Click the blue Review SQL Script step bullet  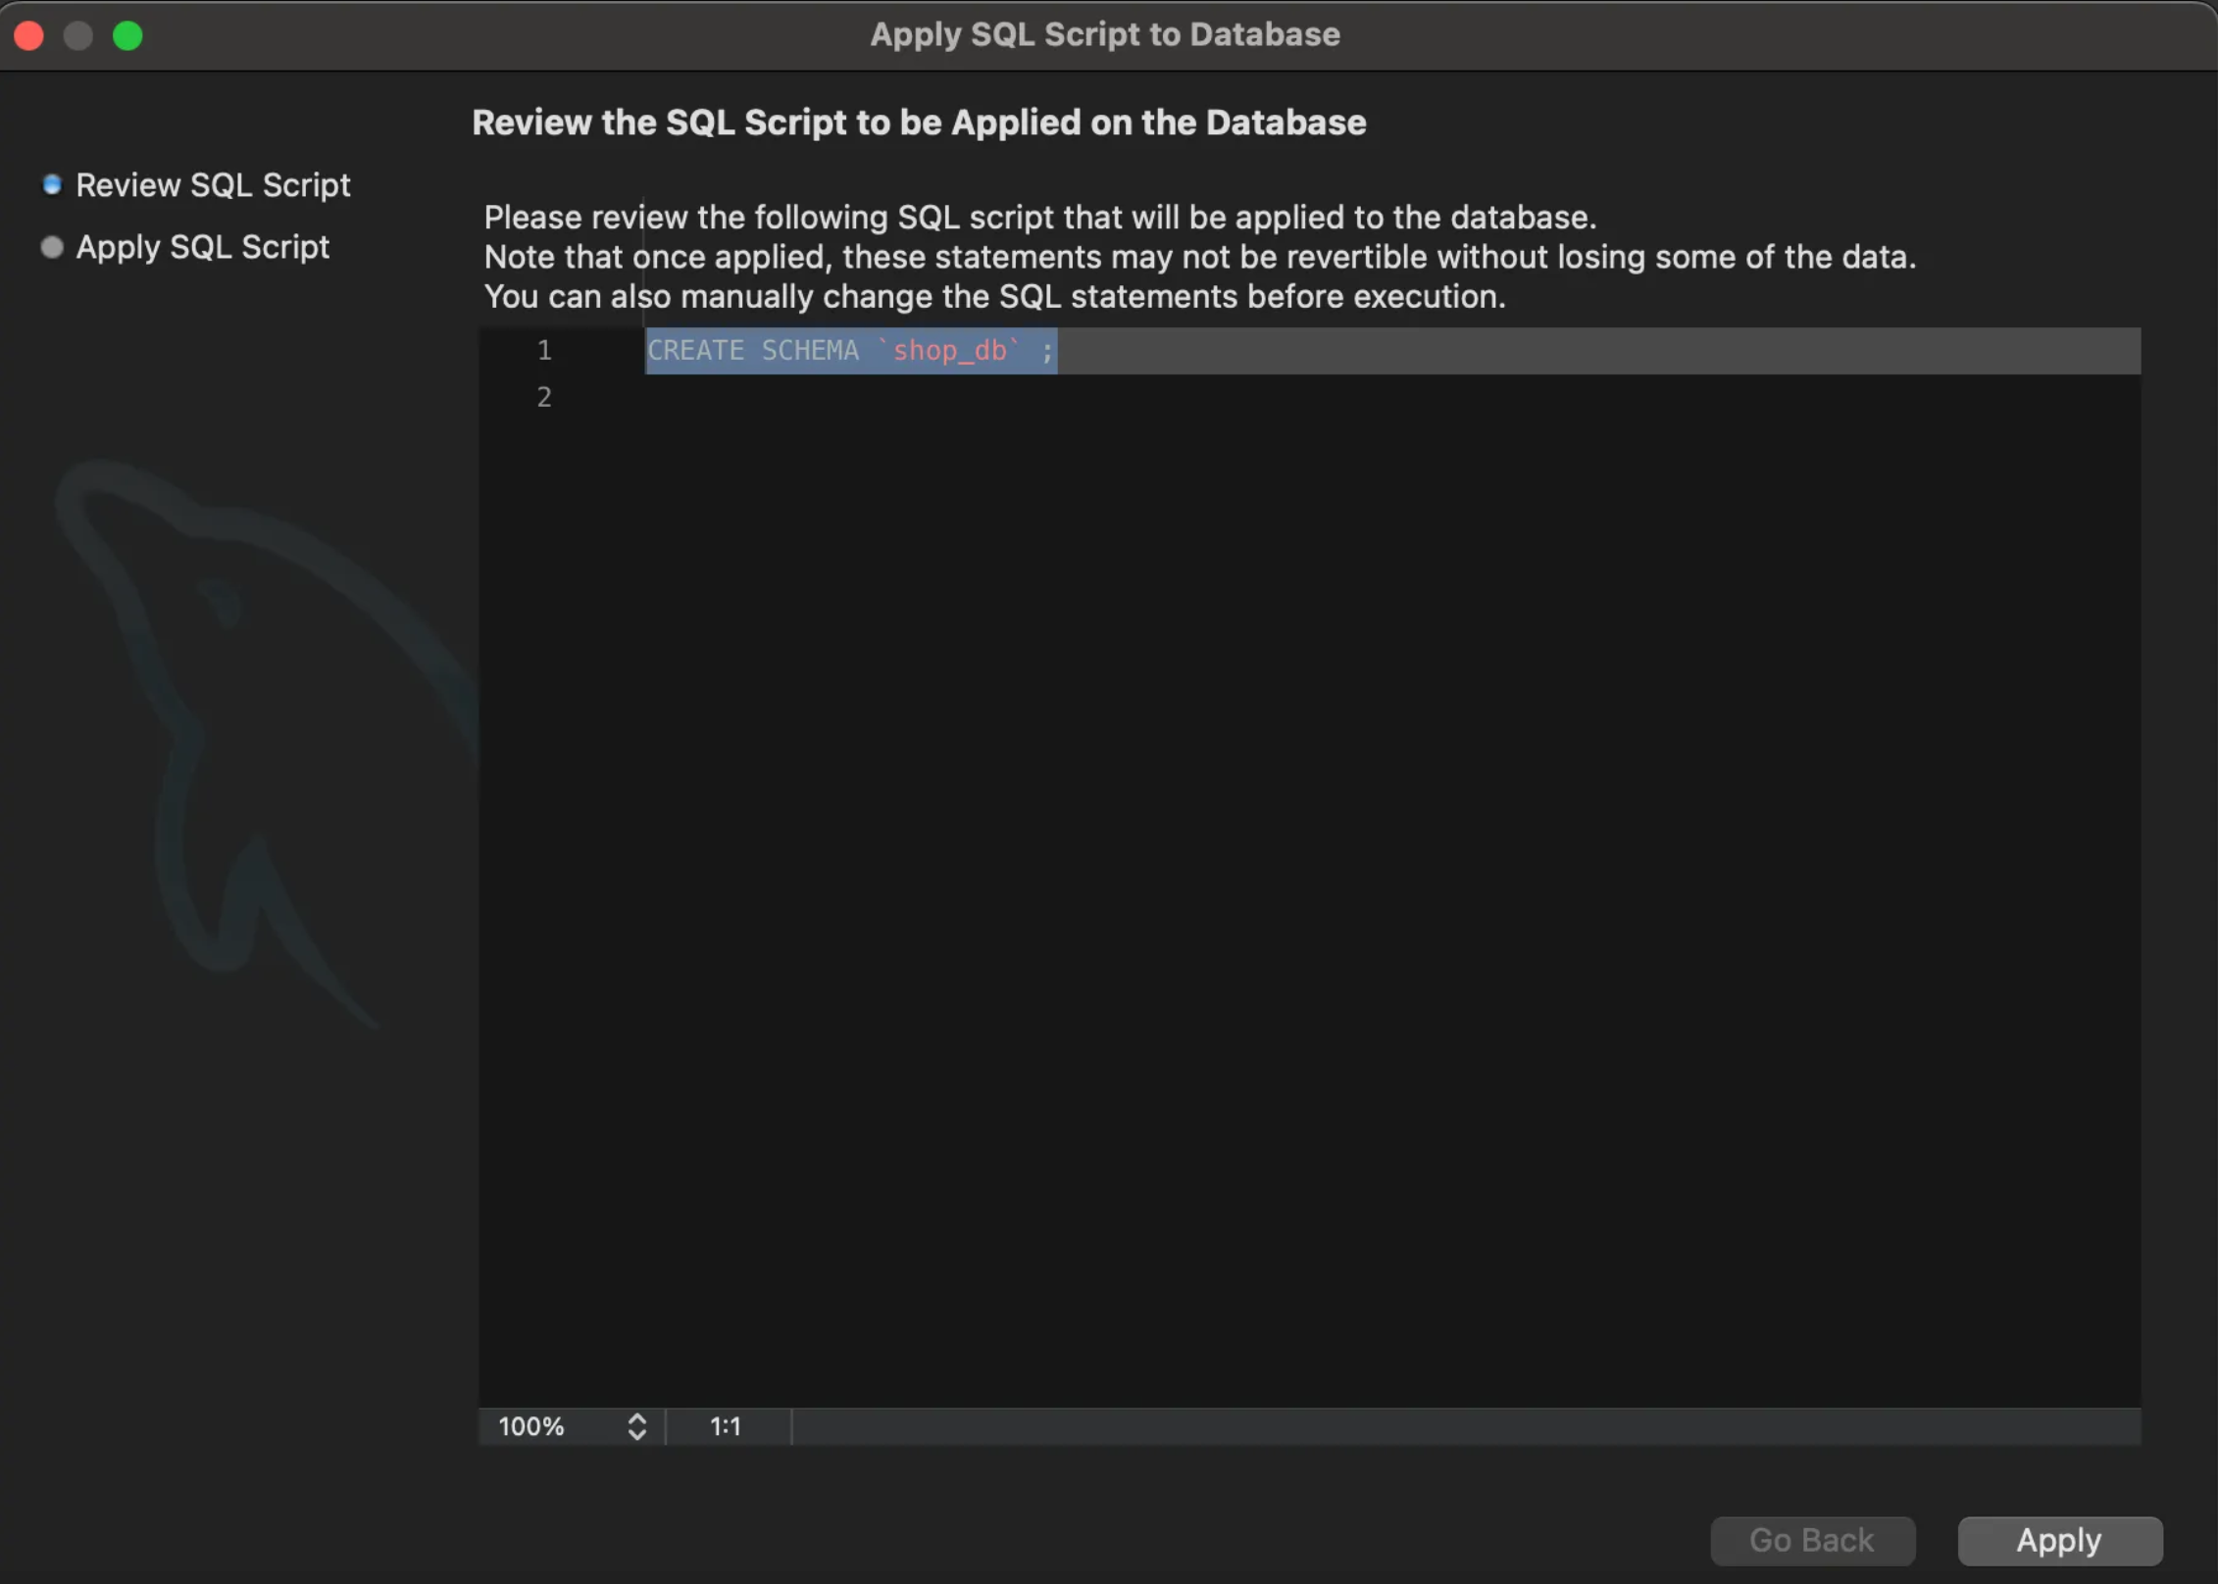52,184
